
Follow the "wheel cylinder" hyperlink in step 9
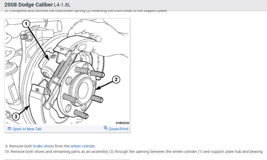pyautogui.click(x=83, y=146)
